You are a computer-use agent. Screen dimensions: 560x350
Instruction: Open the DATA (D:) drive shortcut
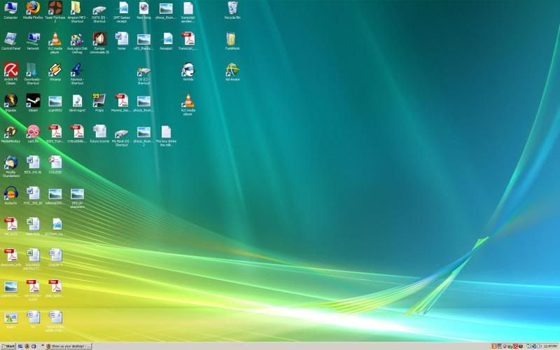point(99,13)
